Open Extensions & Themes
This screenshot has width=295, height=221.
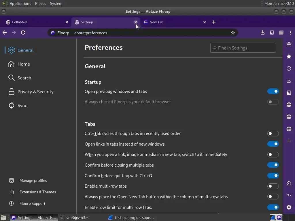pyautogui.click(x=37, y=192)
